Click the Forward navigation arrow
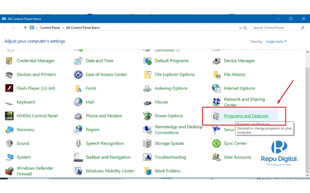 coord(13,28)
